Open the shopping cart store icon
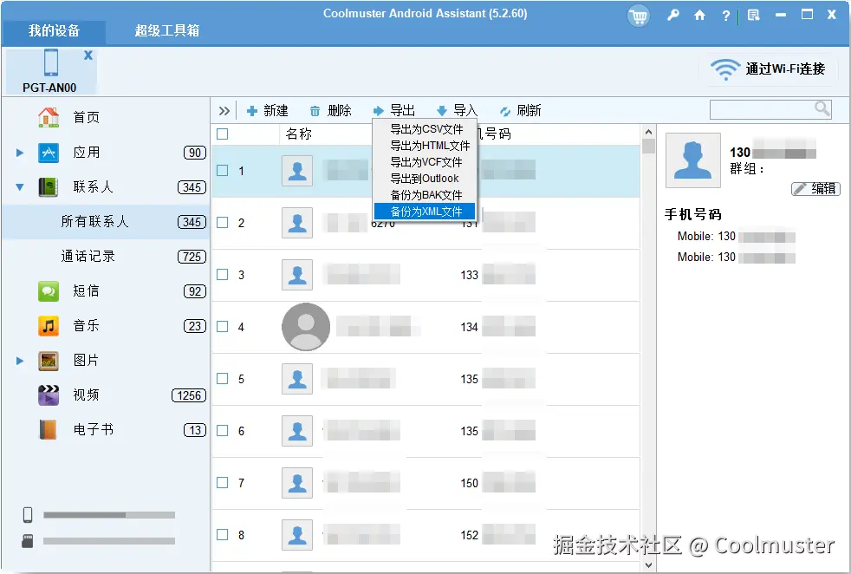 (638, 16)
